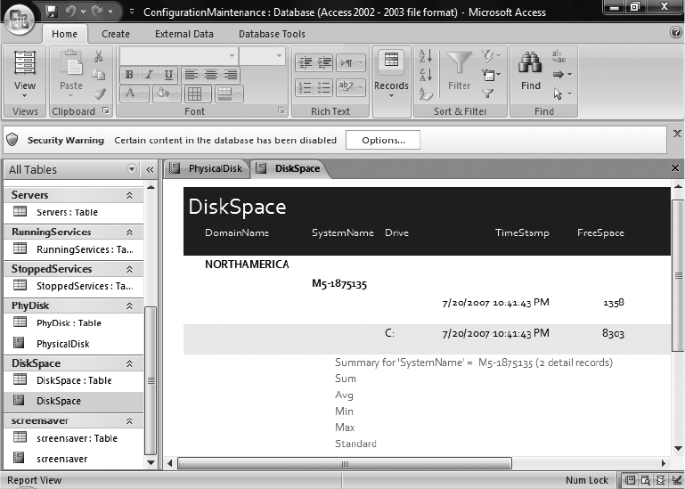
Task: Collapse the navigation pane with chevrons
Action: pos(150,169)
